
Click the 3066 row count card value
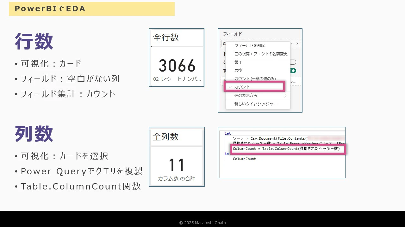tap(177, 66)
